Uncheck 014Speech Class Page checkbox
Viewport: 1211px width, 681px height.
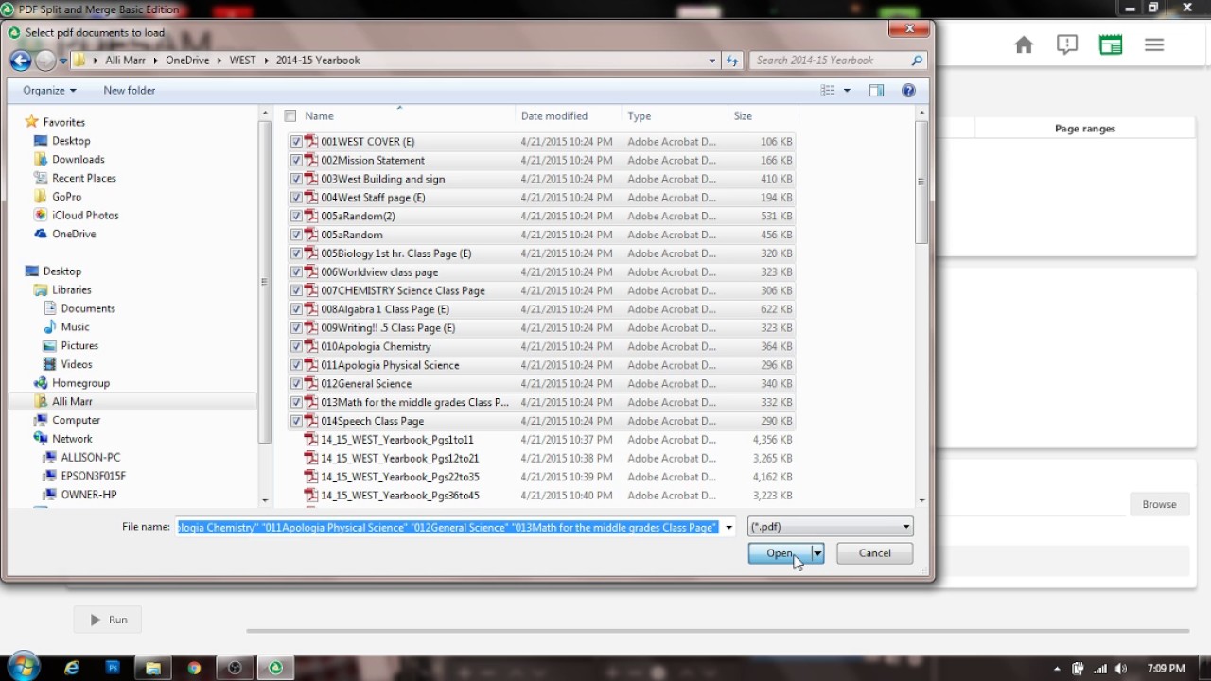pyautogui.click(x=296, y=421)
